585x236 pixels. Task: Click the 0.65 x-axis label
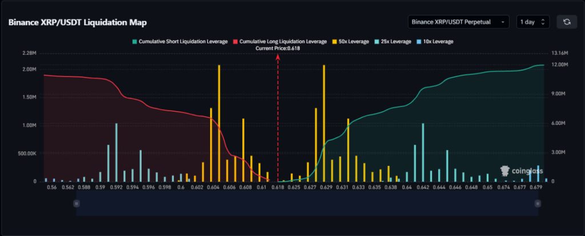click(487, 188)
